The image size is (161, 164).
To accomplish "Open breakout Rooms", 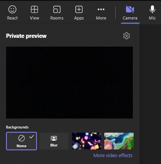I will (x=57, y=13).
